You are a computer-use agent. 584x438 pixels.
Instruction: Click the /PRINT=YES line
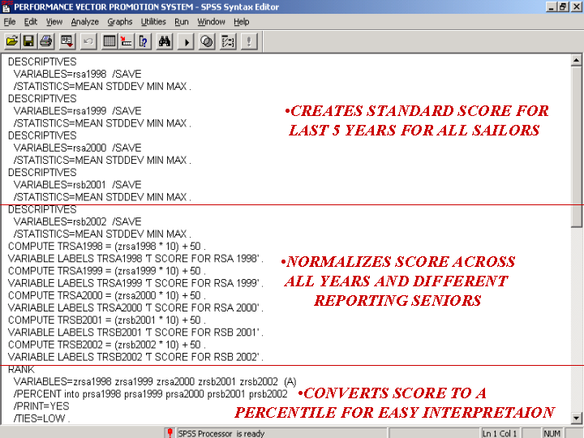pyautogui.click(x=41, y=406)
